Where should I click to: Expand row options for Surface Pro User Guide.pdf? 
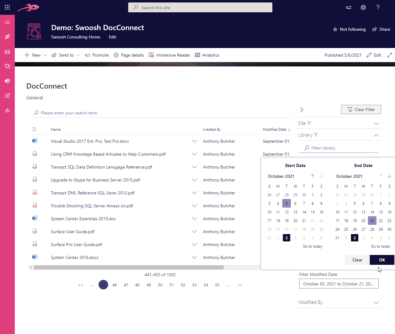point(194,245)
